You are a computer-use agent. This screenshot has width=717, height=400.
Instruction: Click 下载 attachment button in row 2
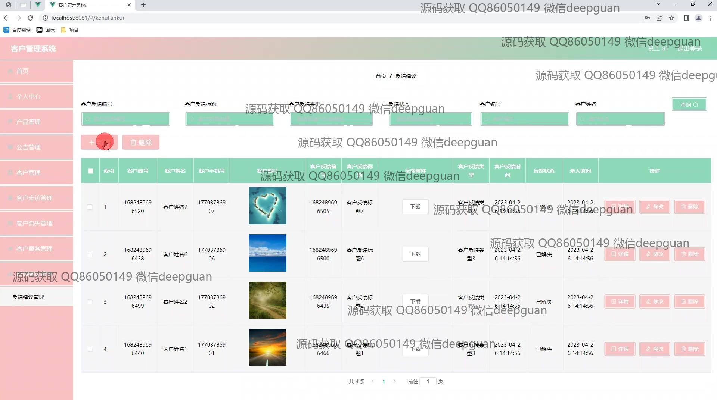(415, 254)
